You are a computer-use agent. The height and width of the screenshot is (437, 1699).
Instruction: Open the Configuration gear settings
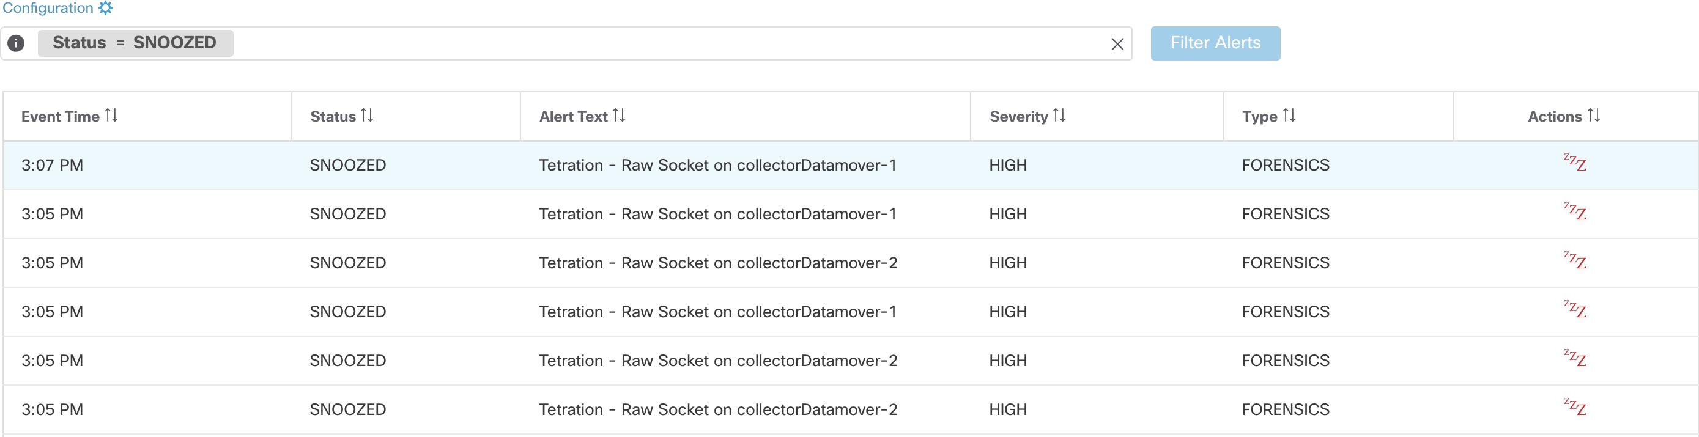[x=106, y=8]
